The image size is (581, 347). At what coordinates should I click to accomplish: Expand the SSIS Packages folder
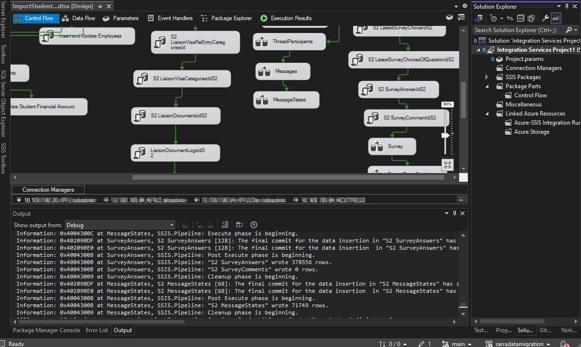point(486,77)
